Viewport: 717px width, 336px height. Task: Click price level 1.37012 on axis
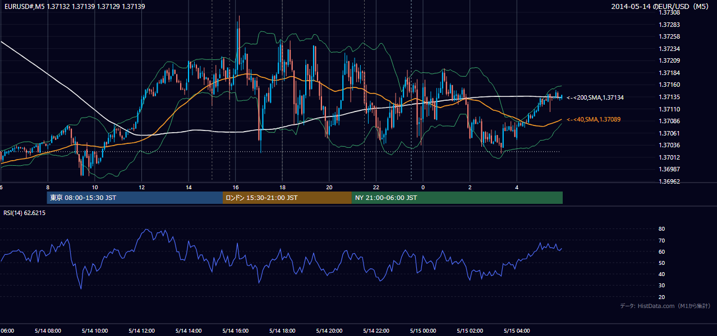pos(669,157)
